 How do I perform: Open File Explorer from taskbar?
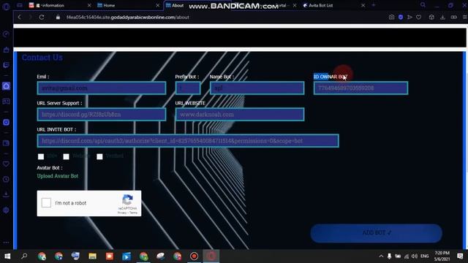[x=93, y=256]
